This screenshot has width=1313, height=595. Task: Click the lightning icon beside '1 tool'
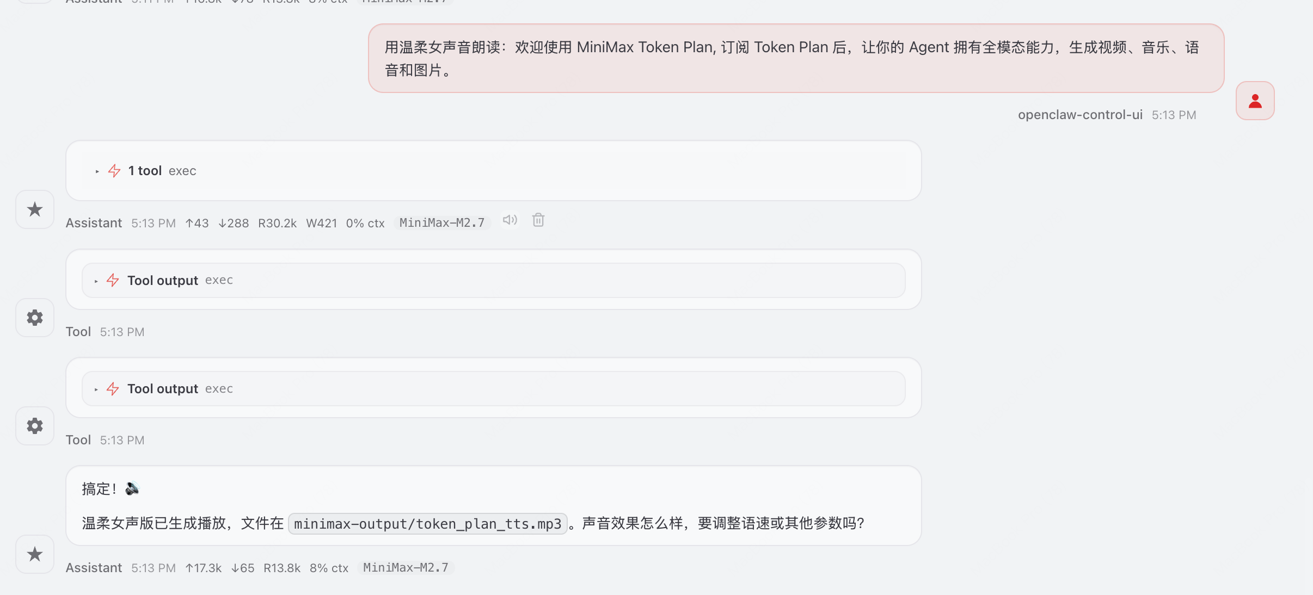(x=114, y=171)
